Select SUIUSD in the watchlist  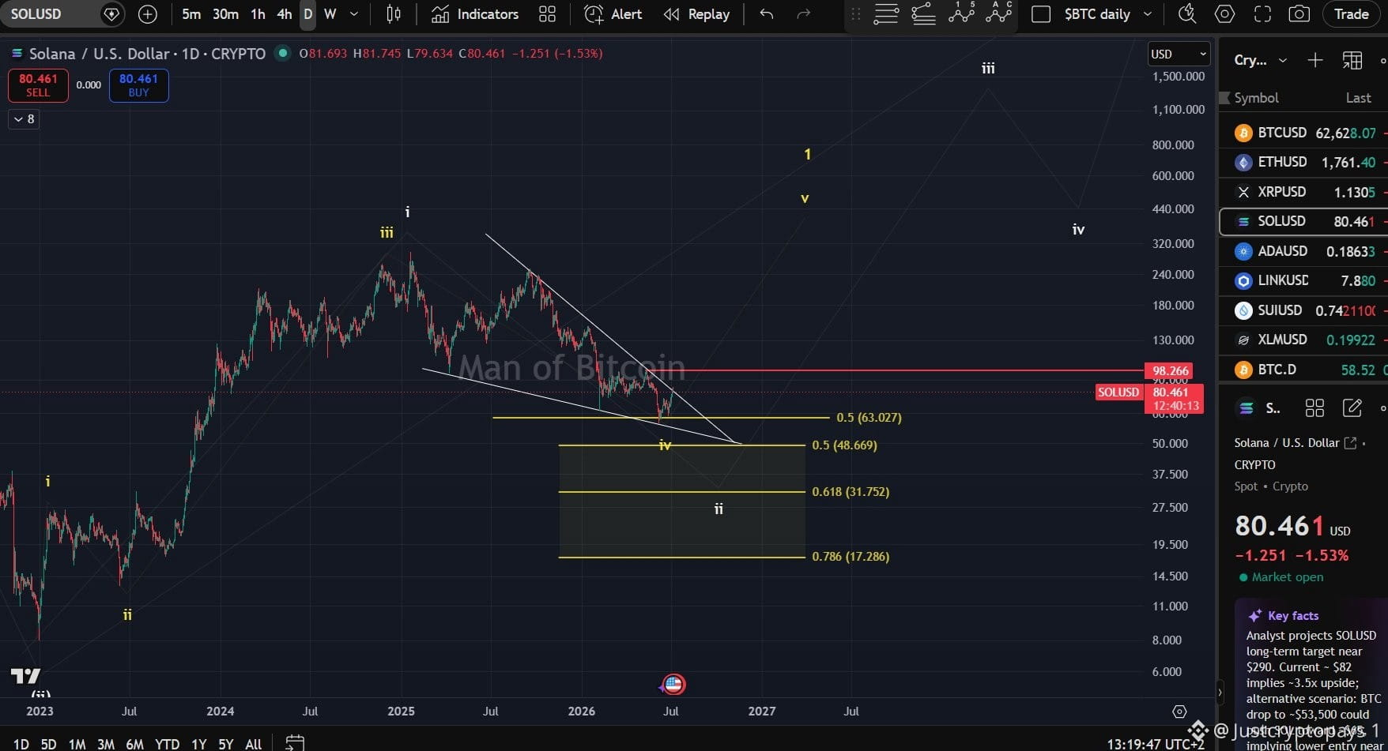(1304, 310)
